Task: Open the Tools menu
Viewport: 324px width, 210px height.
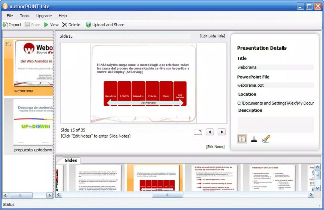Action: click(24, 16)
